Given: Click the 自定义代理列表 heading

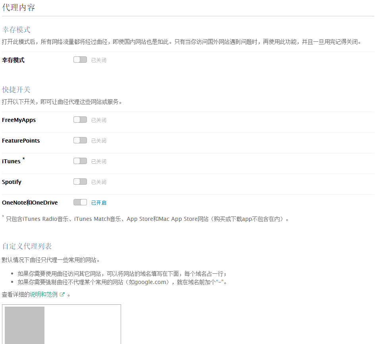Looking at the screenshot, I should point(27,246).
